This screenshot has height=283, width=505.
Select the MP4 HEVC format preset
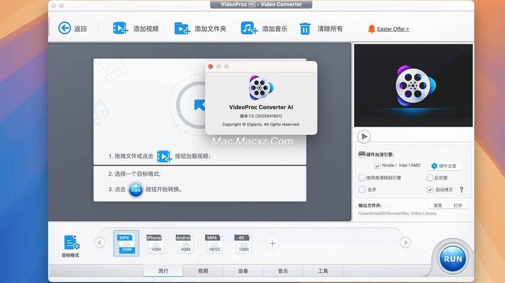213,243
